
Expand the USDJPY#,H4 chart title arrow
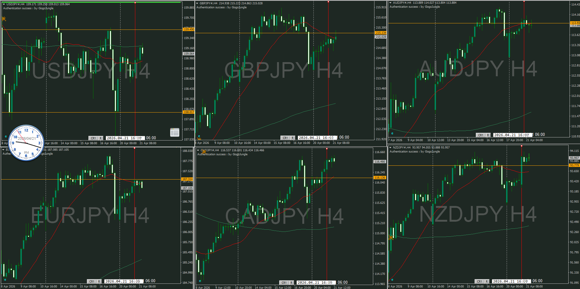click(x=4, y=4)
